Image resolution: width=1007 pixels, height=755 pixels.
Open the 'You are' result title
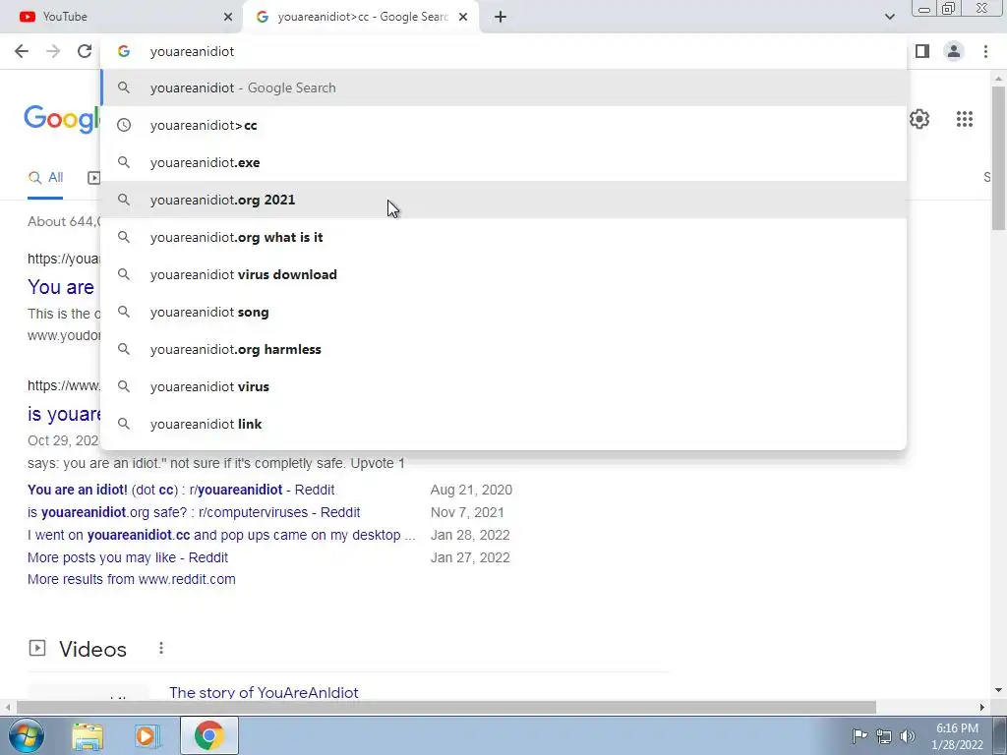pos(61,287)
